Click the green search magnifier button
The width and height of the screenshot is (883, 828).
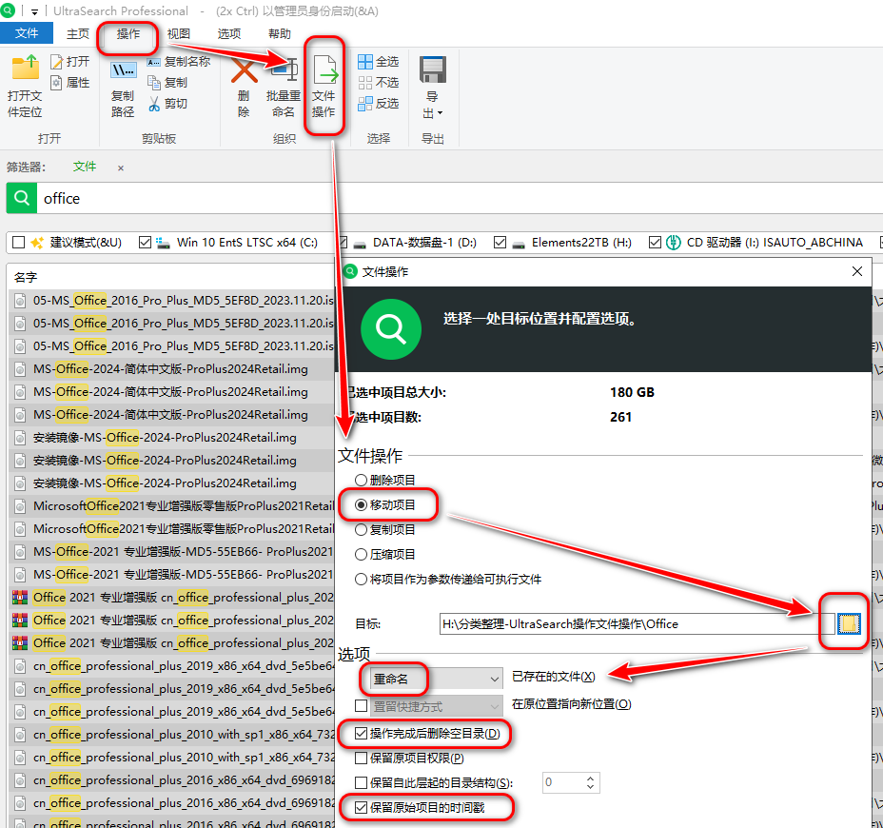(21, 198)
